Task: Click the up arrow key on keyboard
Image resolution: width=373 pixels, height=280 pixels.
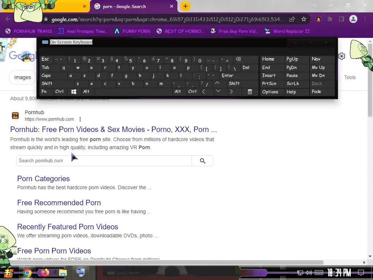Action: click(x=217, y=83)
